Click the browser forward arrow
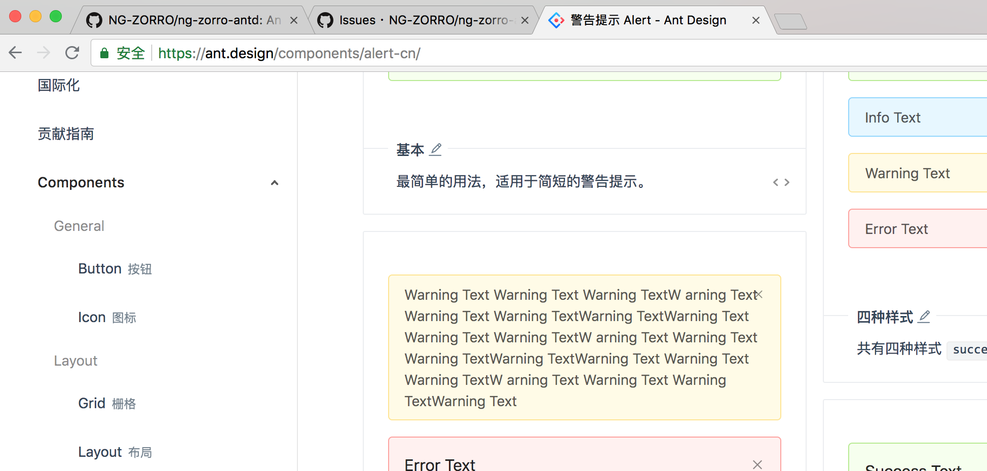The image size is (987, 471). point(44,53)
